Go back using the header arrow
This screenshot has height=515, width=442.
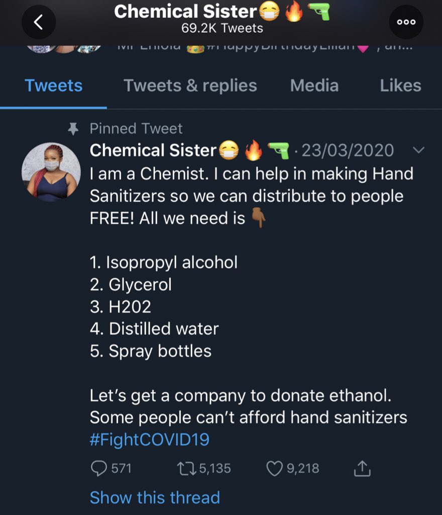click(38, 22)
